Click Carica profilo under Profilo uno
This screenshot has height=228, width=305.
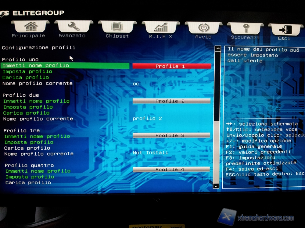tap(26, 77)
